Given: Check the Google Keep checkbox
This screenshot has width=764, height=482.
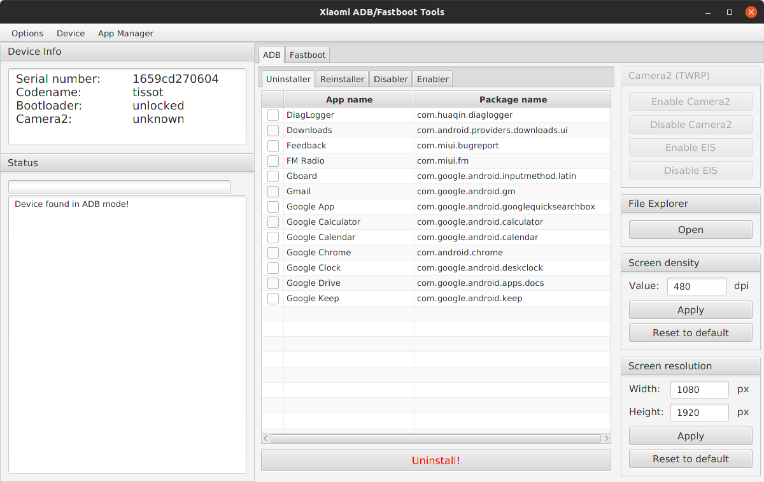Looking at the screenshot, I should click(273, 298).
